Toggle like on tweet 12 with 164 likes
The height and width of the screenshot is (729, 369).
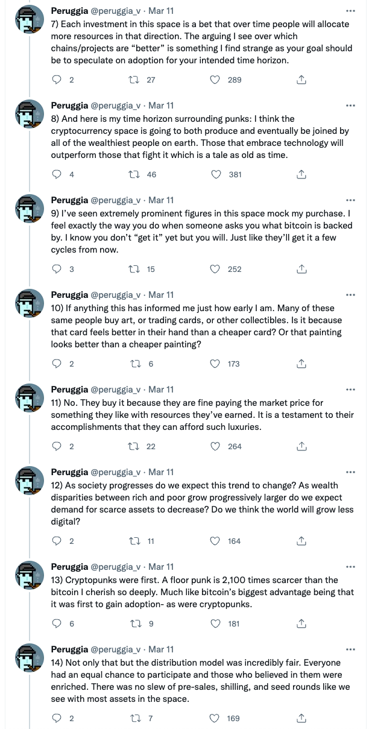click(216, 541)
